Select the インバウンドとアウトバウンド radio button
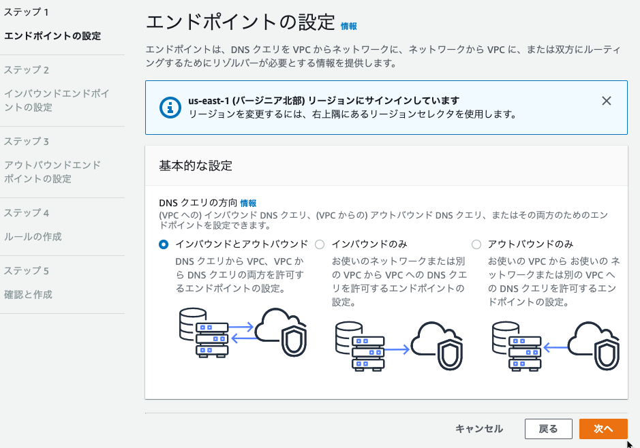Screen dimensions: 640x448 164,244
